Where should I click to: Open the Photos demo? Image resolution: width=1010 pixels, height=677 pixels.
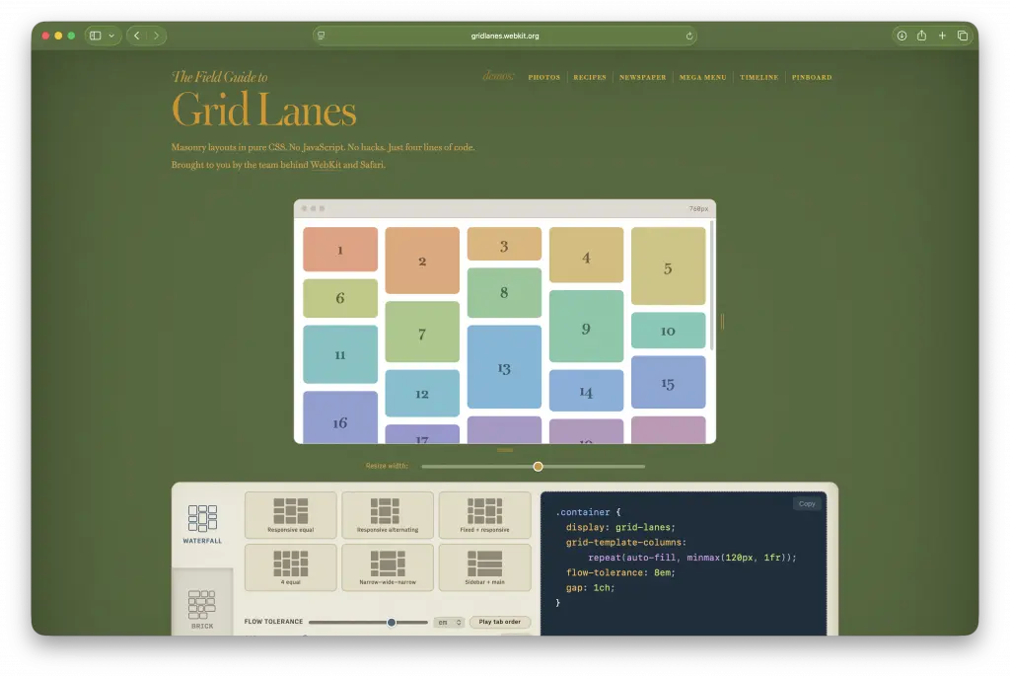click(x=544, y=77)
